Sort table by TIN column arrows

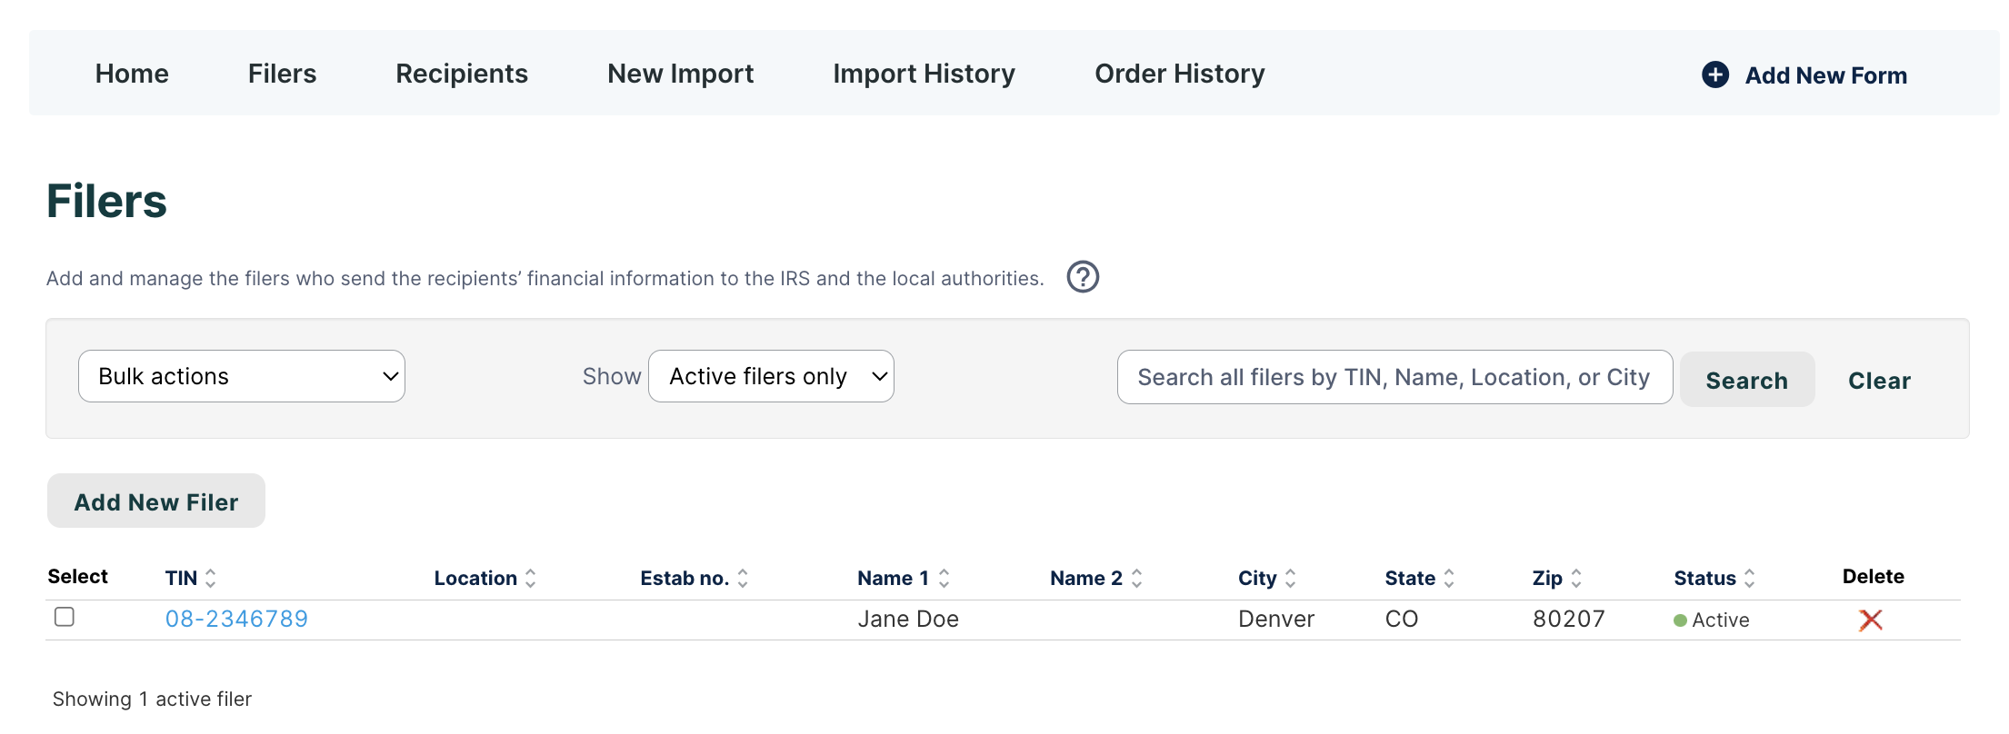coord(211,579)
